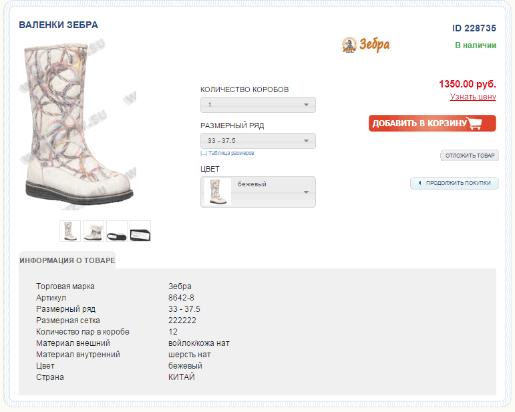This screenshot has width=515, height=412.
Task: Click the bracket icon beside Таблица размеров
Action: pyautogui.click(x=204, y=154)
